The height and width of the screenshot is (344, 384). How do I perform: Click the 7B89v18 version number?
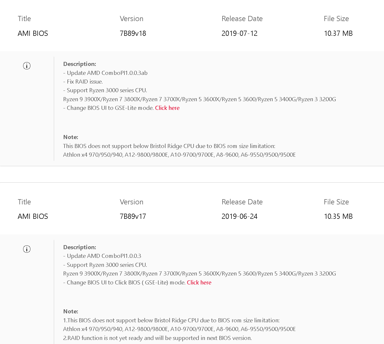point(133,34)
